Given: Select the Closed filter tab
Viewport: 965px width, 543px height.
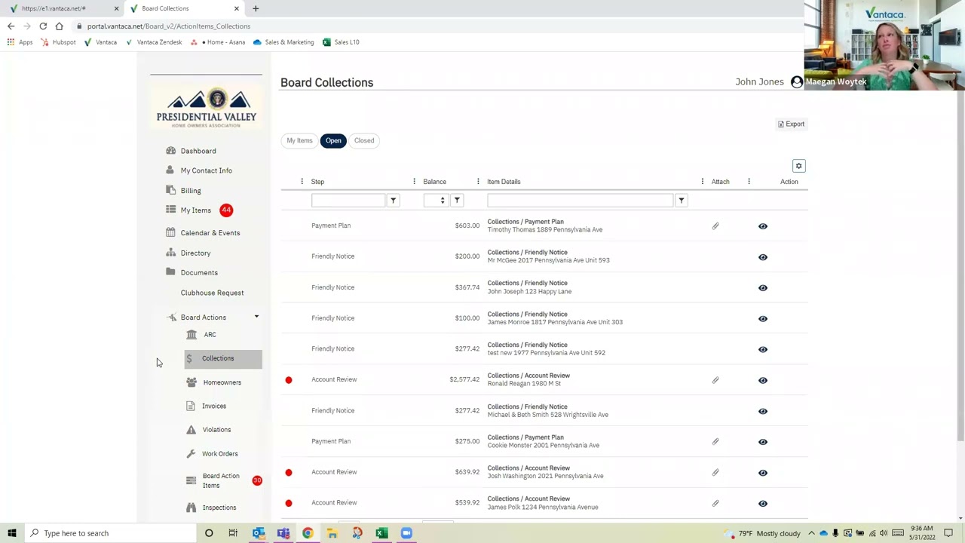Looking at the screenshot, I should point(364,140).
